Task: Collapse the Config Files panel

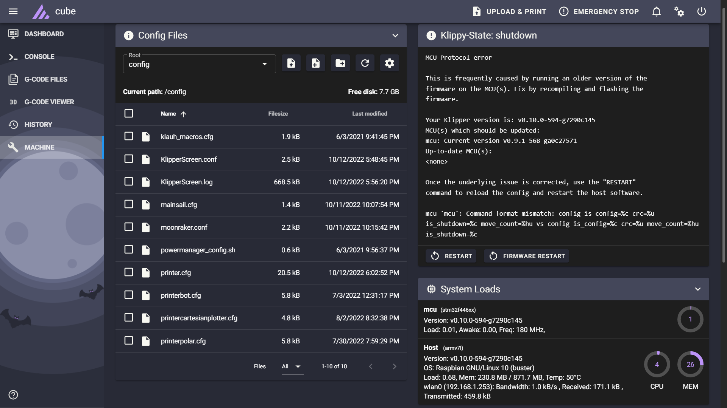Action: [395, 36]
